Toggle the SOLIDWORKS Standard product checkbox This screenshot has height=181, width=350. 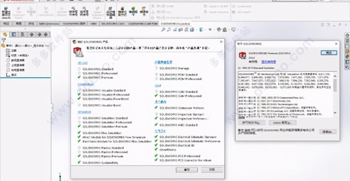click(x=79, y=69)
